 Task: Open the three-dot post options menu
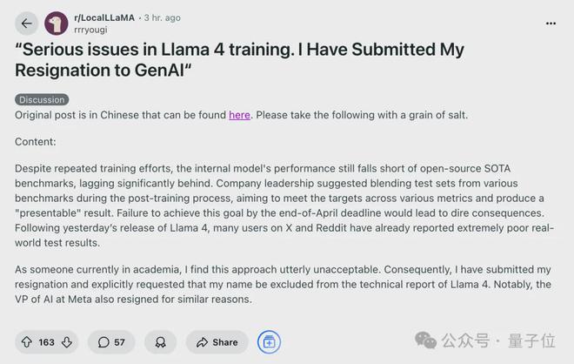[551, 24]
